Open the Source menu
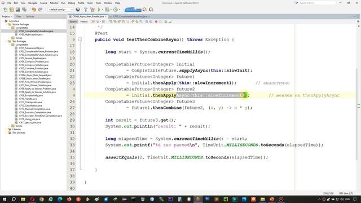The height and width of the screenshot is (203, 361). [43, 3]
